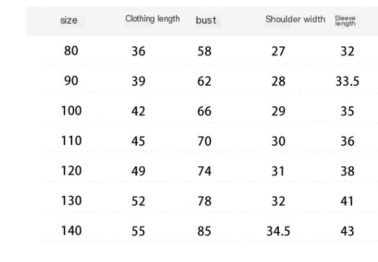This screenshot has height=262, width=378.
Task: Select the size 100 cell
Action: 71,111
